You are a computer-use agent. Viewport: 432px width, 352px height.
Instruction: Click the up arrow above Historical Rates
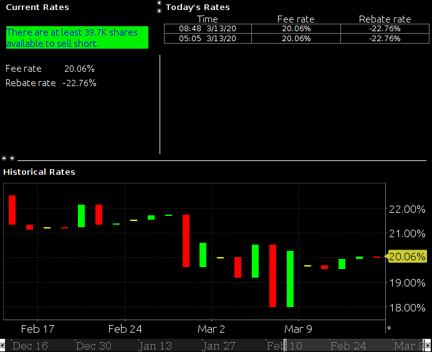point(4,158)
